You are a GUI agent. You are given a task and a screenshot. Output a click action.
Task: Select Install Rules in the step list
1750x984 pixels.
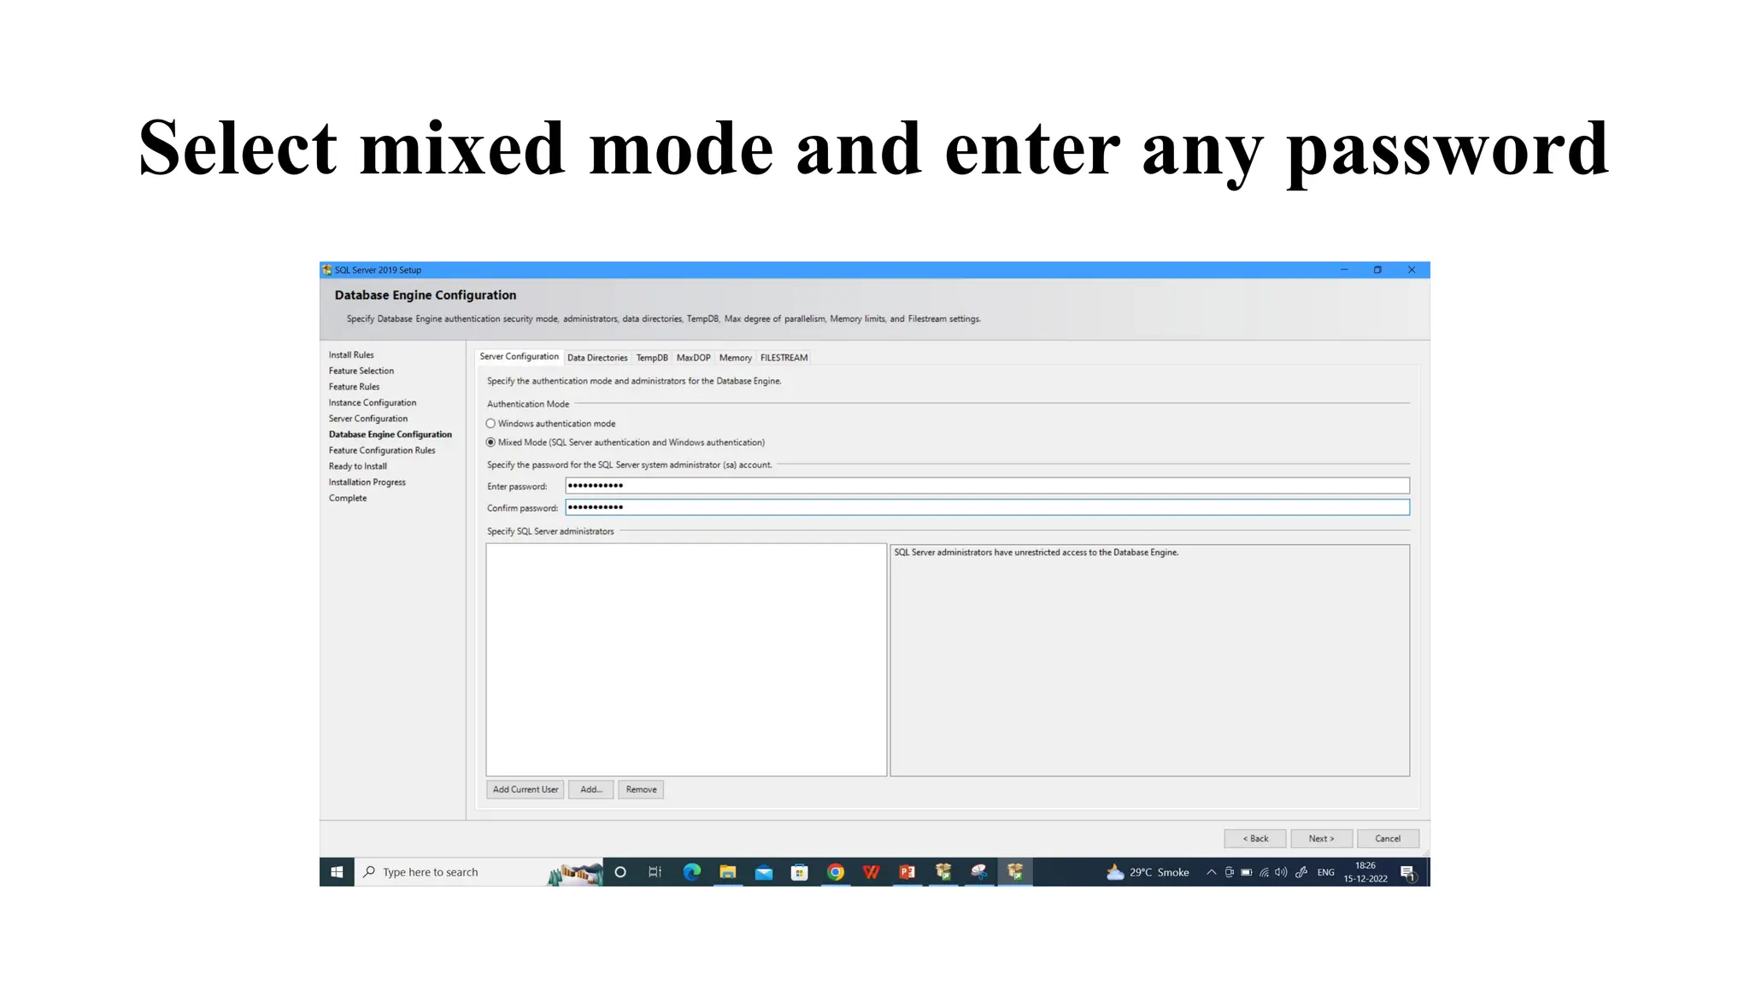point(351,355)
